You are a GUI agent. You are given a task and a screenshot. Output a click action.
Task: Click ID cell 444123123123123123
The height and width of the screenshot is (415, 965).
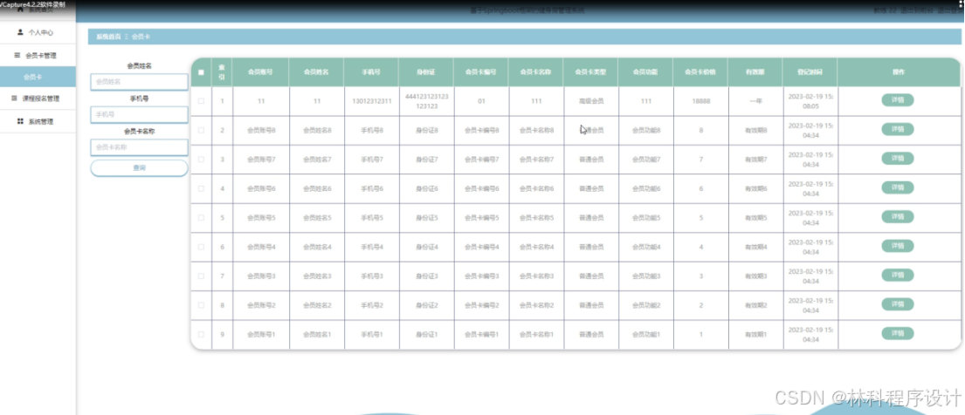coord(426,101)
